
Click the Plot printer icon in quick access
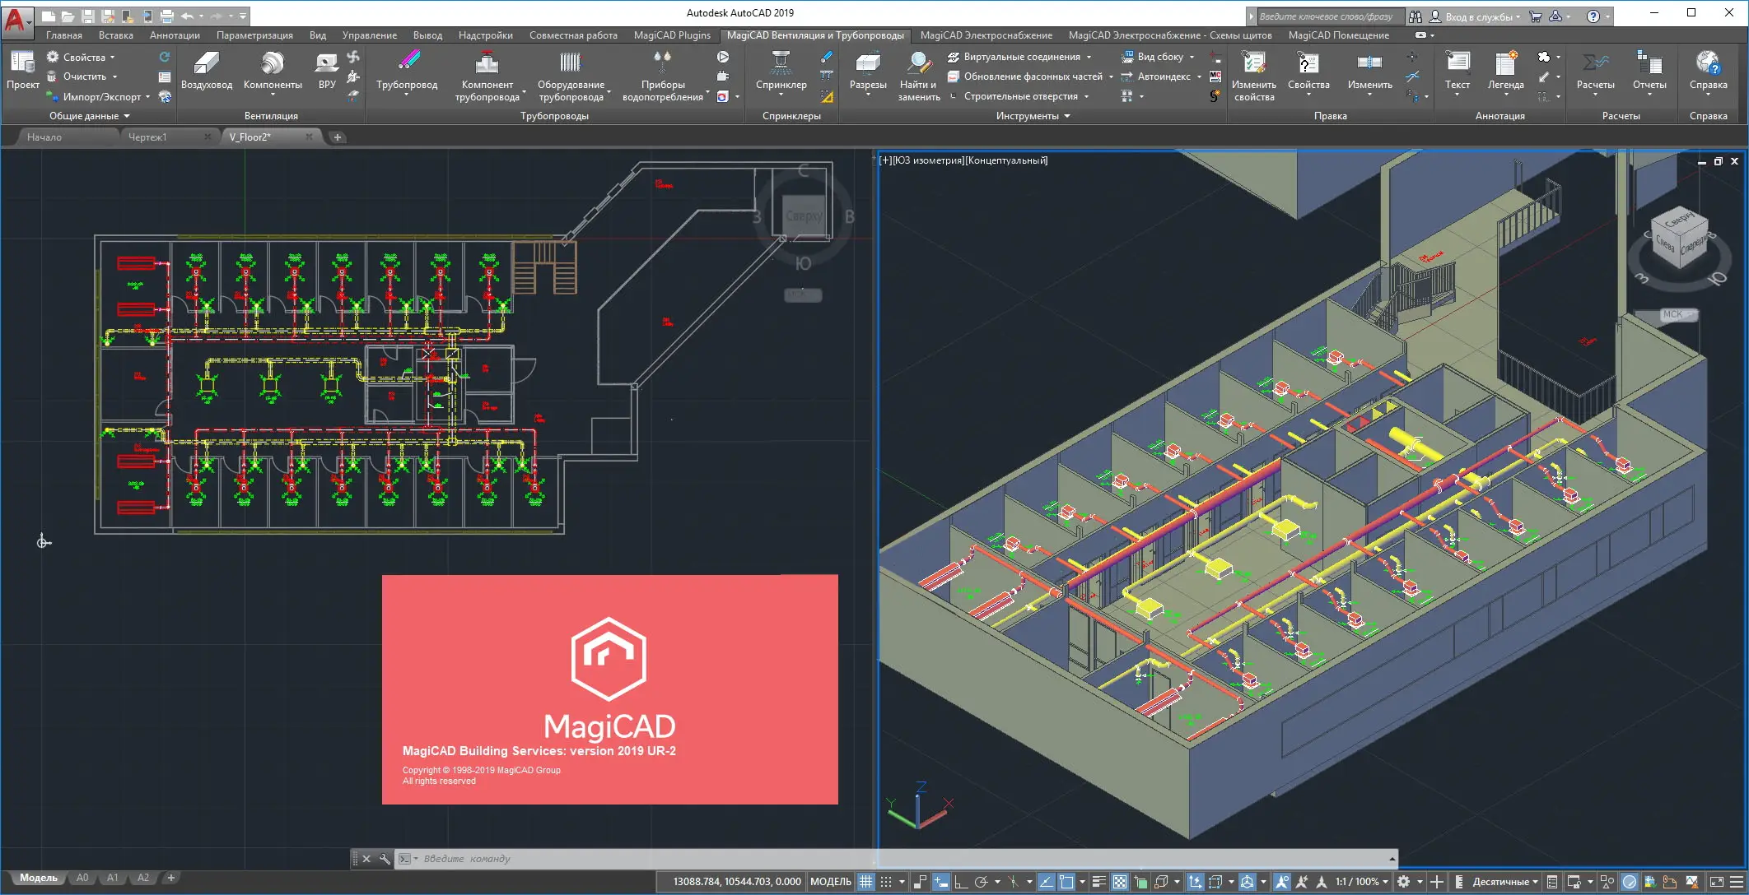(166, 16)
